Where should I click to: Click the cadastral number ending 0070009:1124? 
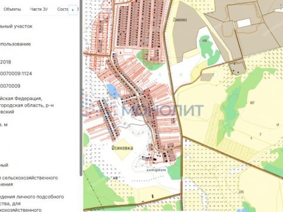[x=16, y=74]
